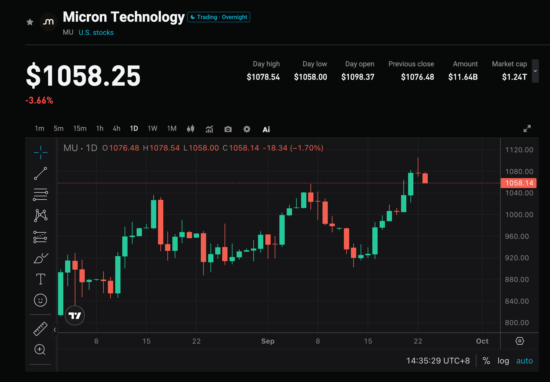Click the Day open value $1098.37
The height and width of the screenshot is (382, 550).
358,77
